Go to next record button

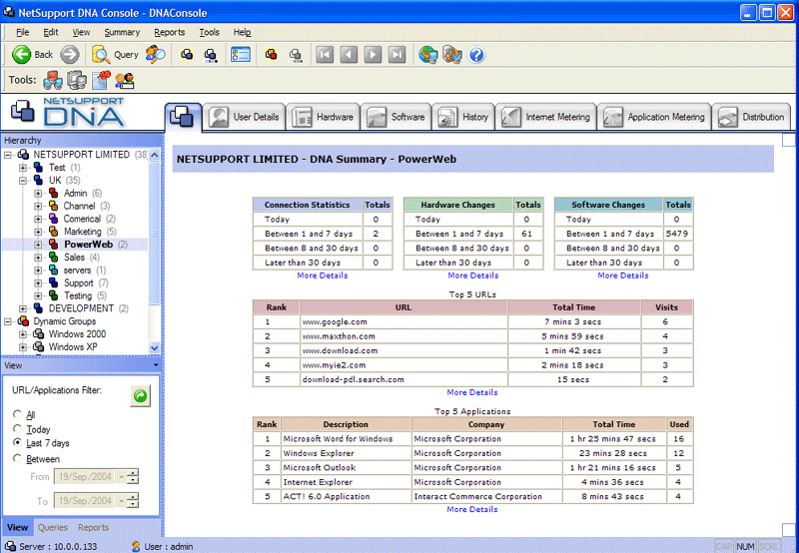(373, 55)
